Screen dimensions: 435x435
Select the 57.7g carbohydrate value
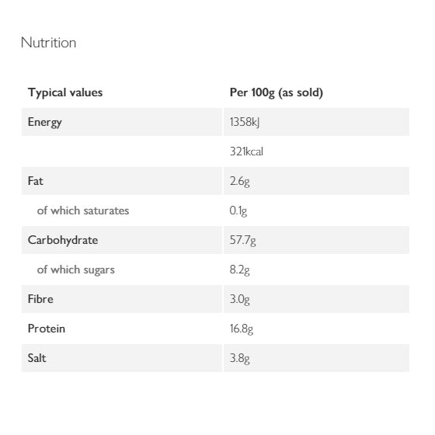(x=242, y=241)
